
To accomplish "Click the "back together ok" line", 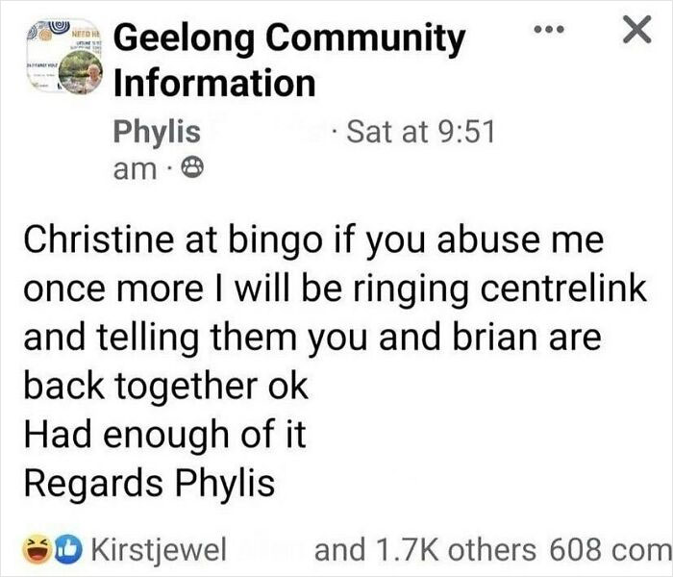I will (164, 386).
